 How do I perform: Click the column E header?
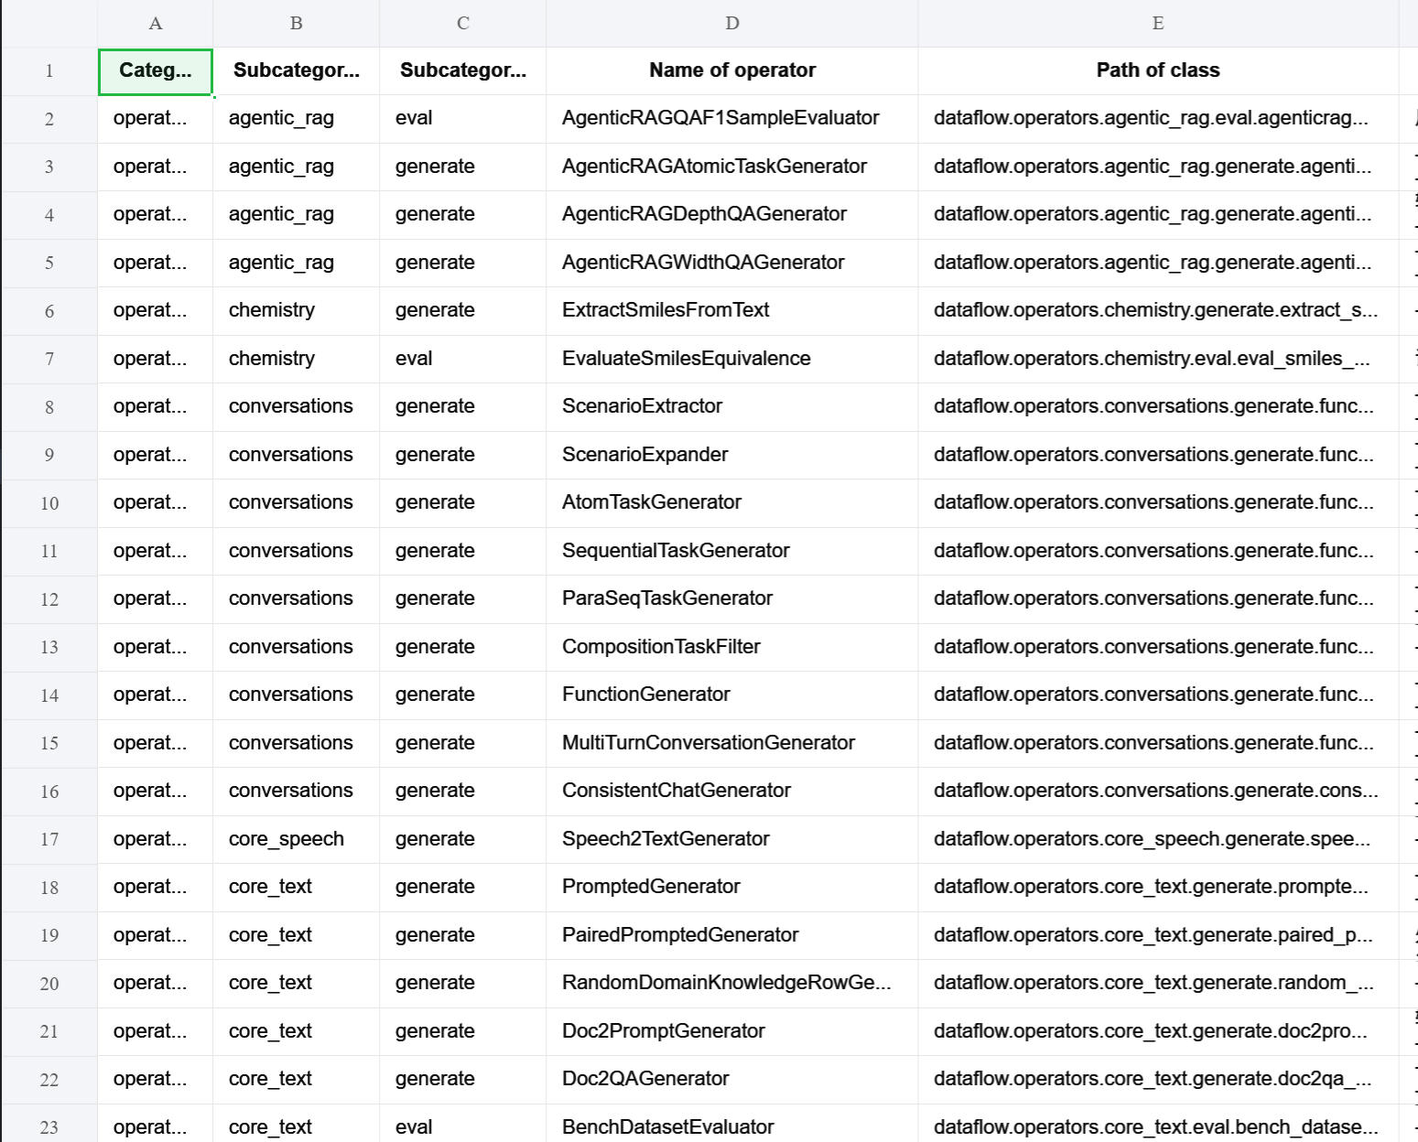1157,23
